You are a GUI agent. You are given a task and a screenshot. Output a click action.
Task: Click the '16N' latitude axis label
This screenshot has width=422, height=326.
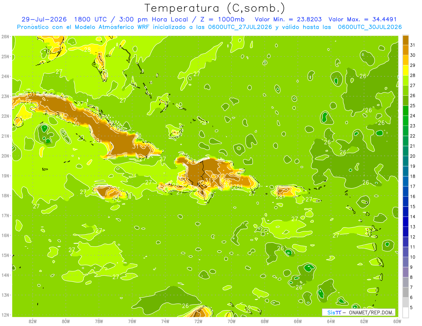pos(5,235)
